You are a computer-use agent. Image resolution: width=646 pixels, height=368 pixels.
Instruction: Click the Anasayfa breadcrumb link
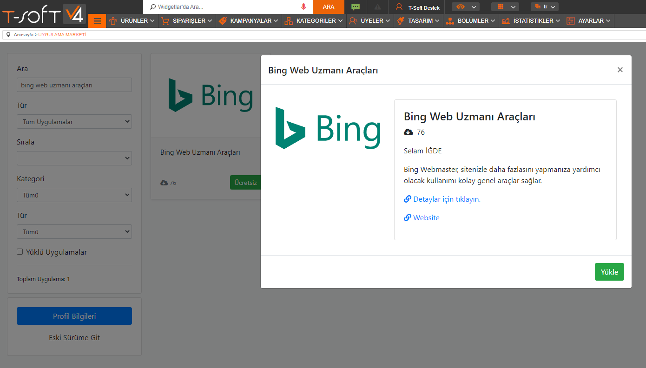(24, 35)
